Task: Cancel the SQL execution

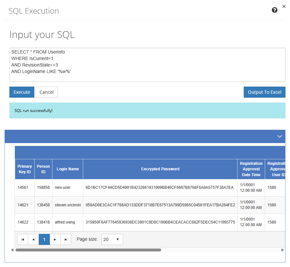Action: pyautogui.click(x=46, y=92)
